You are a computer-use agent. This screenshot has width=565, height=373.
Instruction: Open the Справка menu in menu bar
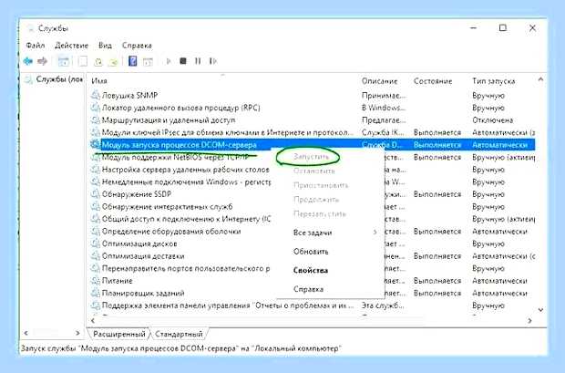click(x=137, y=46)
